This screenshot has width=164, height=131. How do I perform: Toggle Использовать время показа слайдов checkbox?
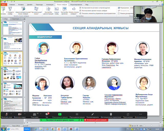pyautogui.click(x=80, y=10)
